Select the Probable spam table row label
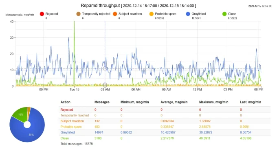Screen dimensions: 277x147 71,127
